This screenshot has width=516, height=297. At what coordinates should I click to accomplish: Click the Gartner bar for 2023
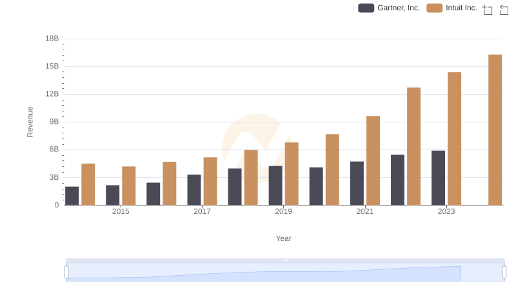[439, 178]
